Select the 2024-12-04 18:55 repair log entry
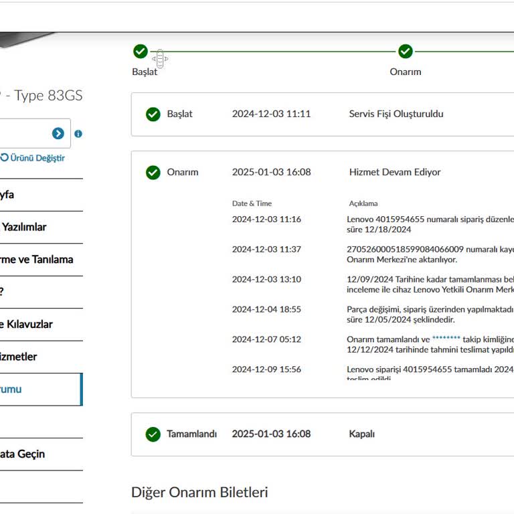 [x=266, y=309]
